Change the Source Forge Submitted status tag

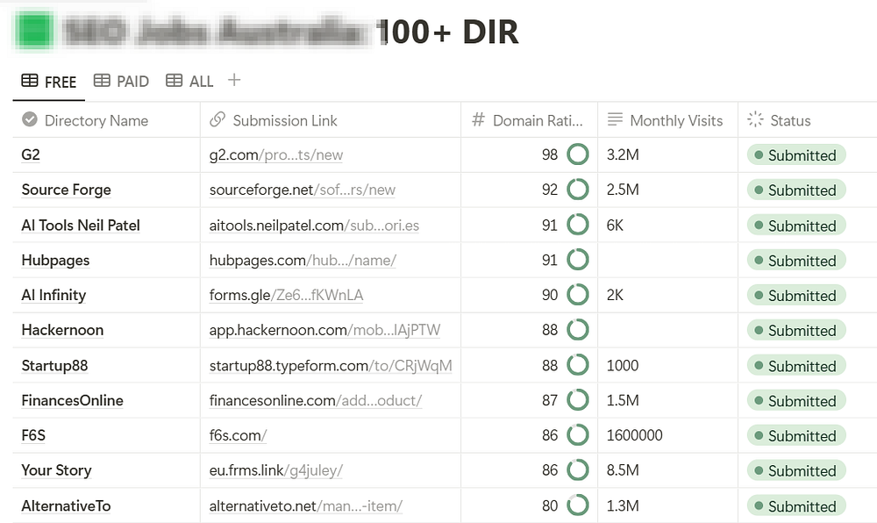796,190
